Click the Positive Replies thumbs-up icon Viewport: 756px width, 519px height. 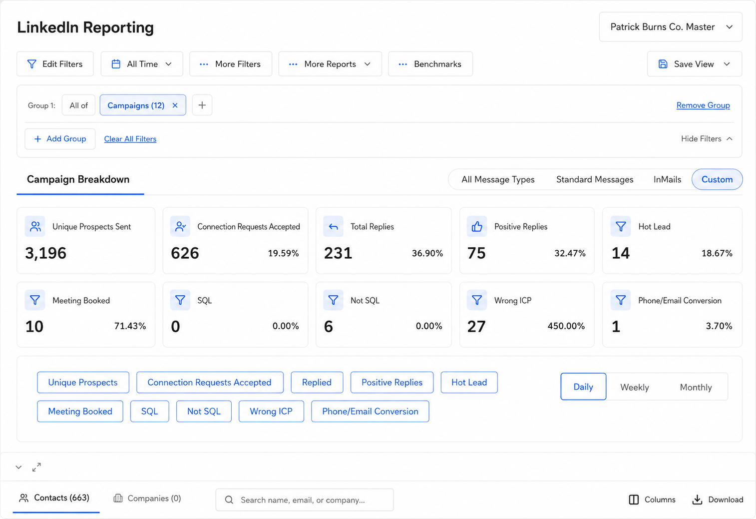coord(477,226)
